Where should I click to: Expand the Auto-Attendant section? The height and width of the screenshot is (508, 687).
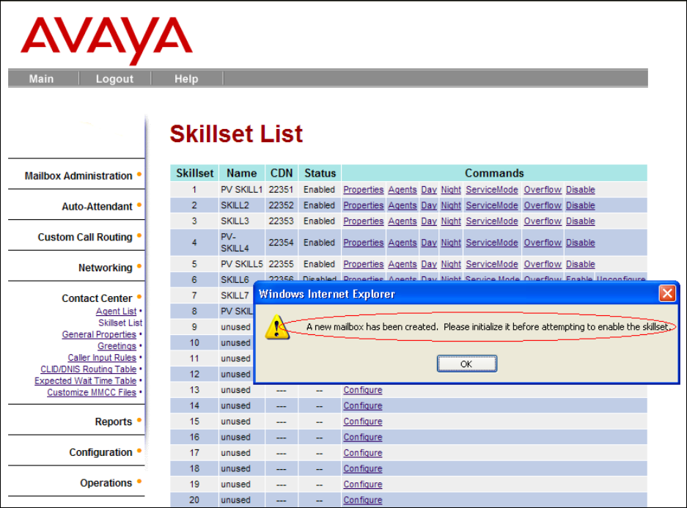(x=97, y=207)
